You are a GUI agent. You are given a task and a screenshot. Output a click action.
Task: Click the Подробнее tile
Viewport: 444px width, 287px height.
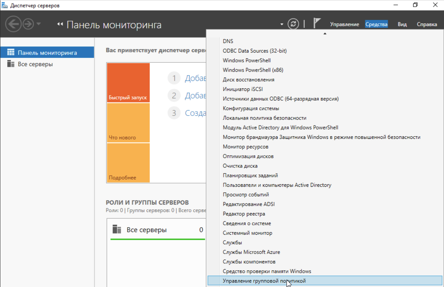click(128, 163)
